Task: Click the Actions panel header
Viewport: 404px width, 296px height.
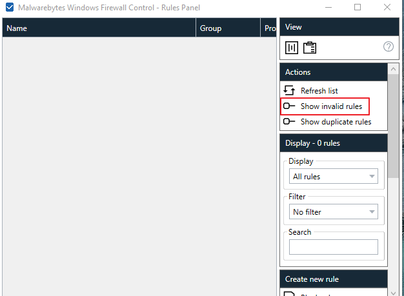Action: [x=334, y=72]
